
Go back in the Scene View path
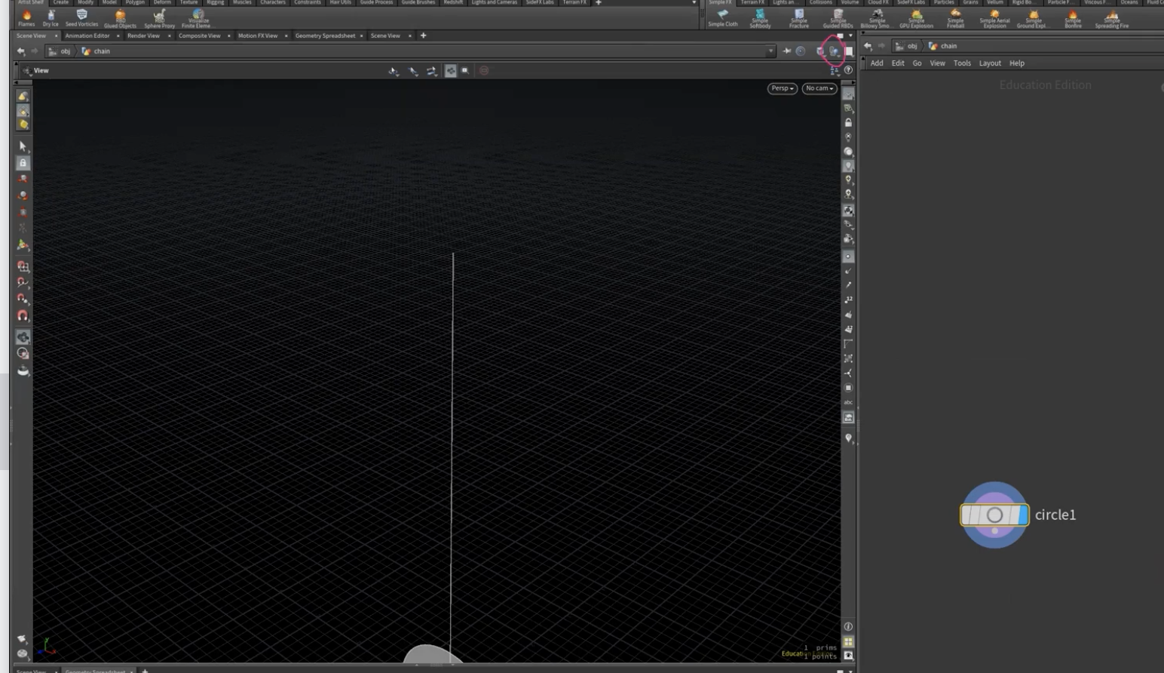click(20, 51)
